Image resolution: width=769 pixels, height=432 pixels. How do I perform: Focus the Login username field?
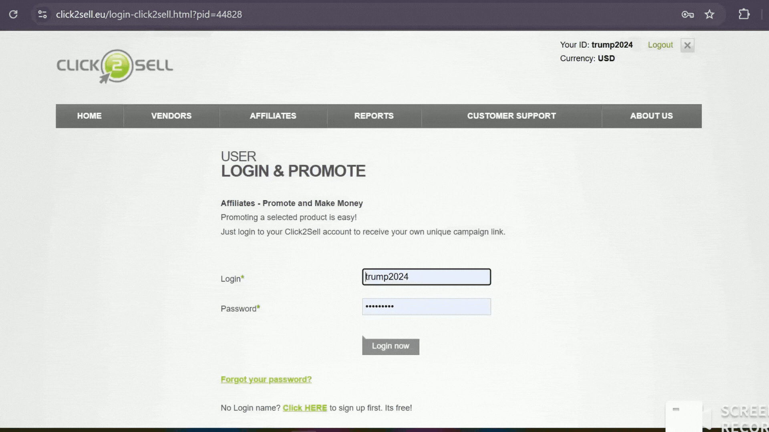tap(426, 277)
